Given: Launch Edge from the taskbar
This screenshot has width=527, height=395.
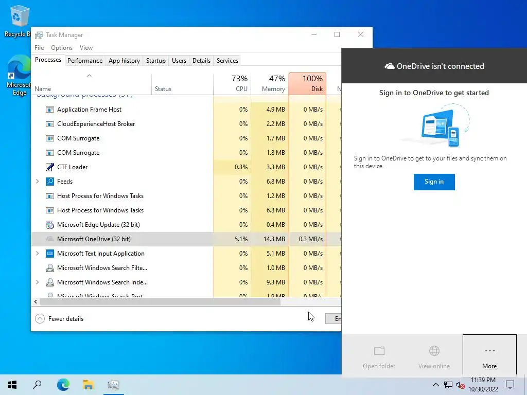Looking at the screenshot, I should (63, 385).
